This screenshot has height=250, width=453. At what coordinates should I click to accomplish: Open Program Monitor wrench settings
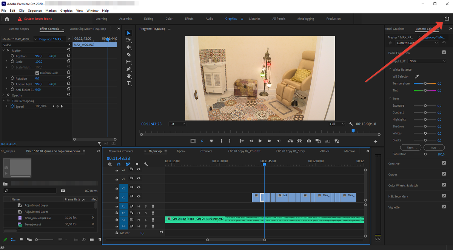click(351, 124)
